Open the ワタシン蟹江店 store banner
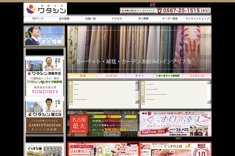 pyautogui.click(x=45, y=107)
